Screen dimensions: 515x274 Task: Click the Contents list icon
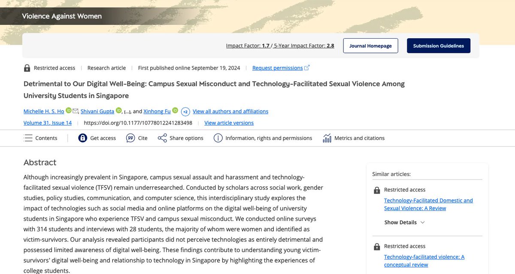coord(28,138)
